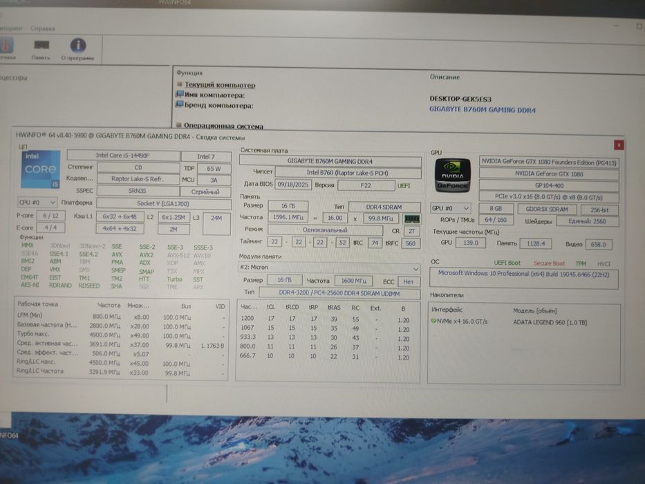Click the BIOS date 09/18/2025 field
The width and height of the screenshot is (645, 484).
[293, 185]
